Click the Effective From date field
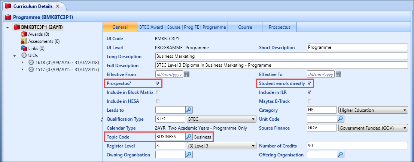414x162 pixels. pyautogui.click(x=169, y=74)
